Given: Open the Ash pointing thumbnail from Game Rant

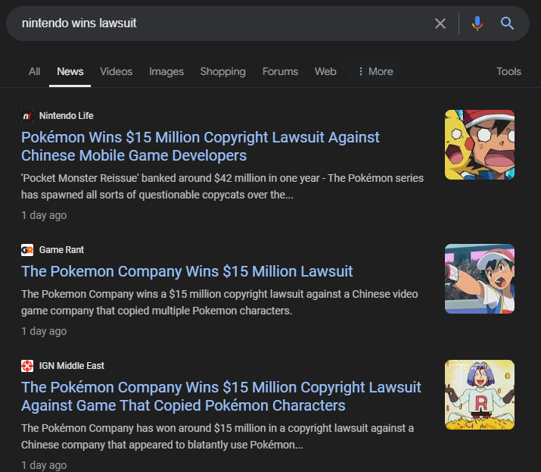Looking at the screenshot, I should pyautogui.click(x=480, y=279).
